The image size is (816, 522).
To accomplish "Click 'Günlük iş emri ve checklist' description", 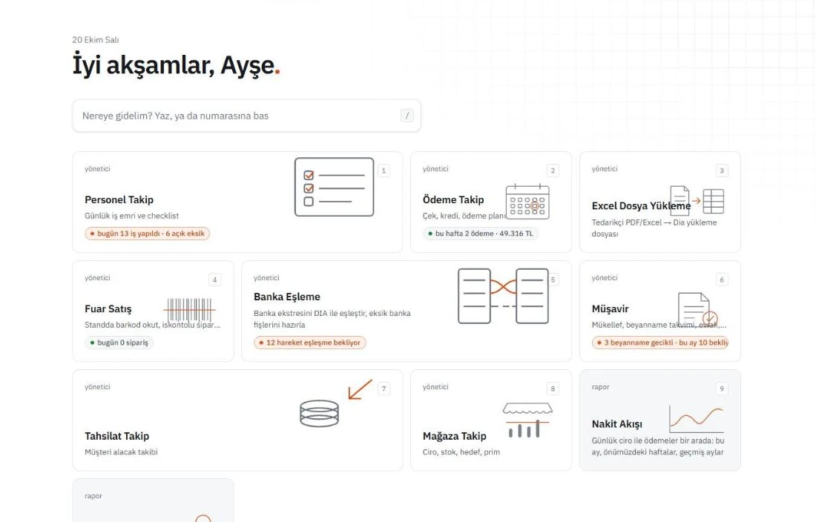I will pos(131,216).
